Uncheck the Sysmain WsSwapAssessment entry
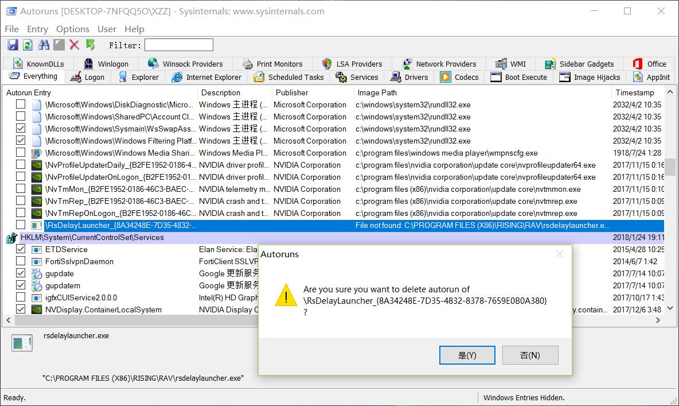Viewport: 679px width, 406px height. (20, 129)
